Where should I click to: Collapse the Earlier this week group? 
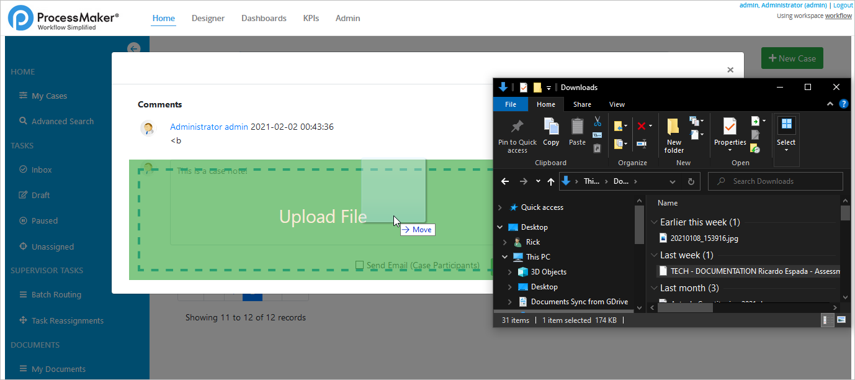point(654,222)
